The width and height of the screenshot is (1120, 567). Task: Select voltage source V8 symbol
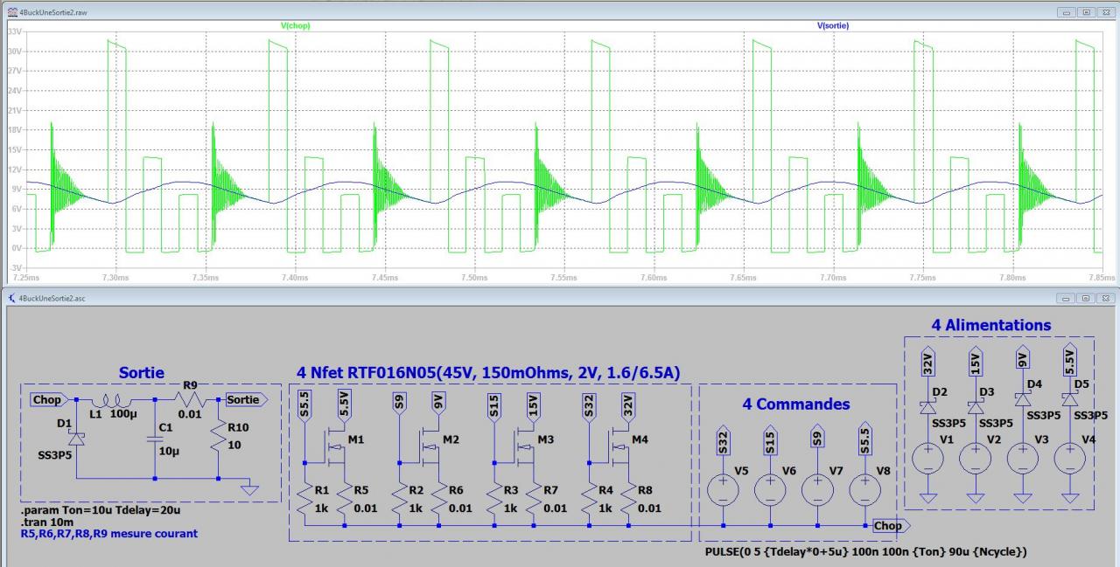coord(864,489)
